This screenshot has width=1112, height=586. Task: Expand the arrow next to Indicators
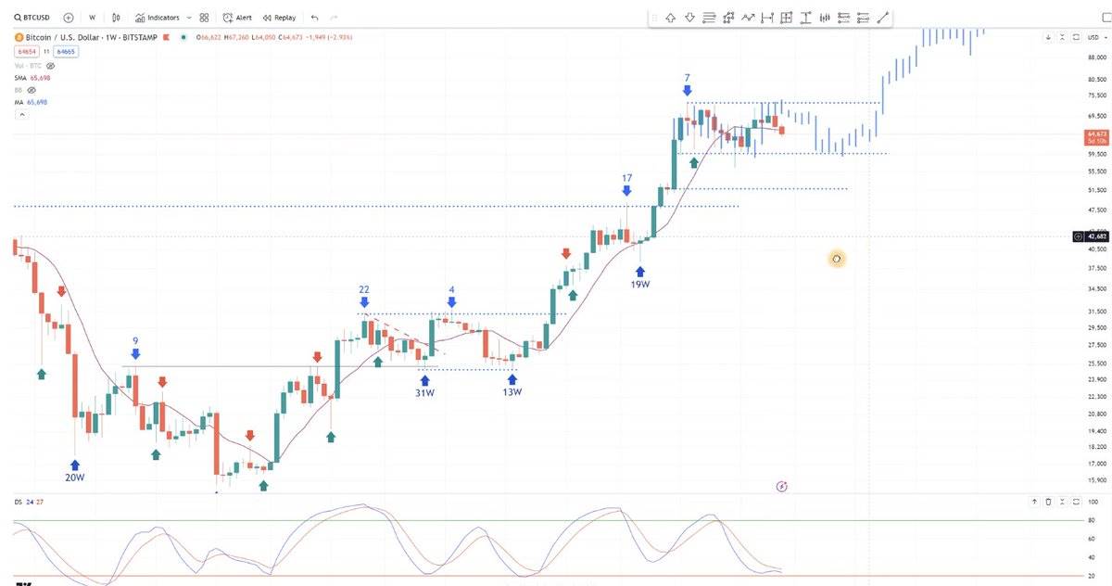pyautogui.click(x=189, y=17)
